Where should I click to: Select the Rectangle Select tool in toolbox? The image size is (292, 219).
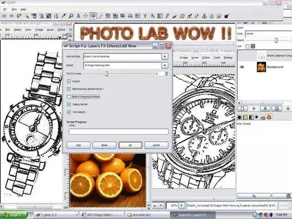tap(4, 16)
